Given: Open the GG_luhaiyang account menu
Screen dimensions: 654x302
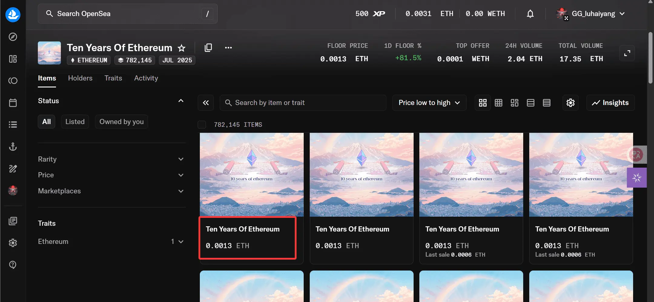Looking at the screenshot, I should [x=591, y=14].
